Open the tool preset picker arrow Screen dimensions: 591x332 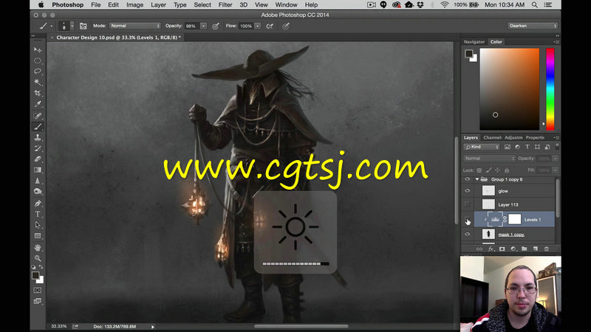(x=51, y=26)
